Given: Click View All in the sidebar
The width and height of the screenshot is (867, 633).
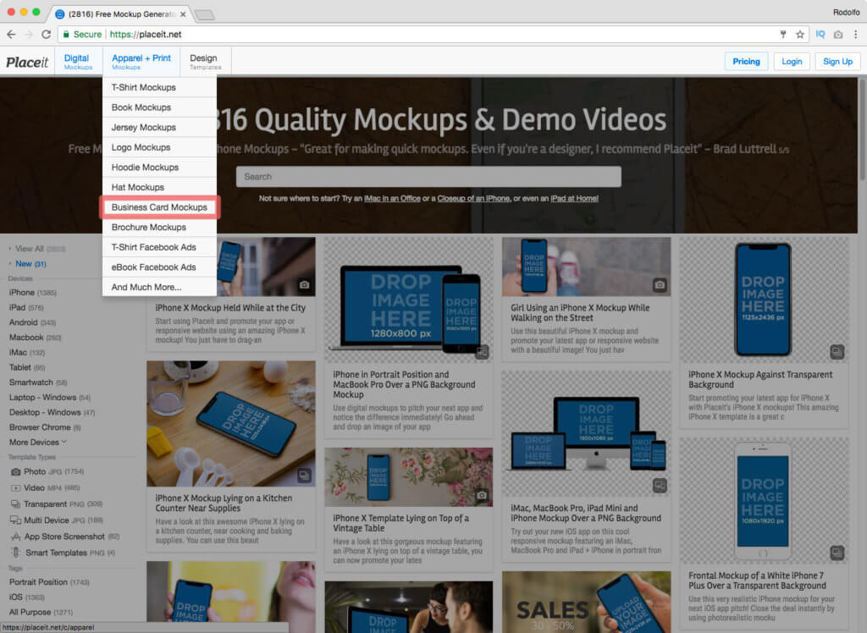Looking at the screenshot, I should tap(40, 249).
